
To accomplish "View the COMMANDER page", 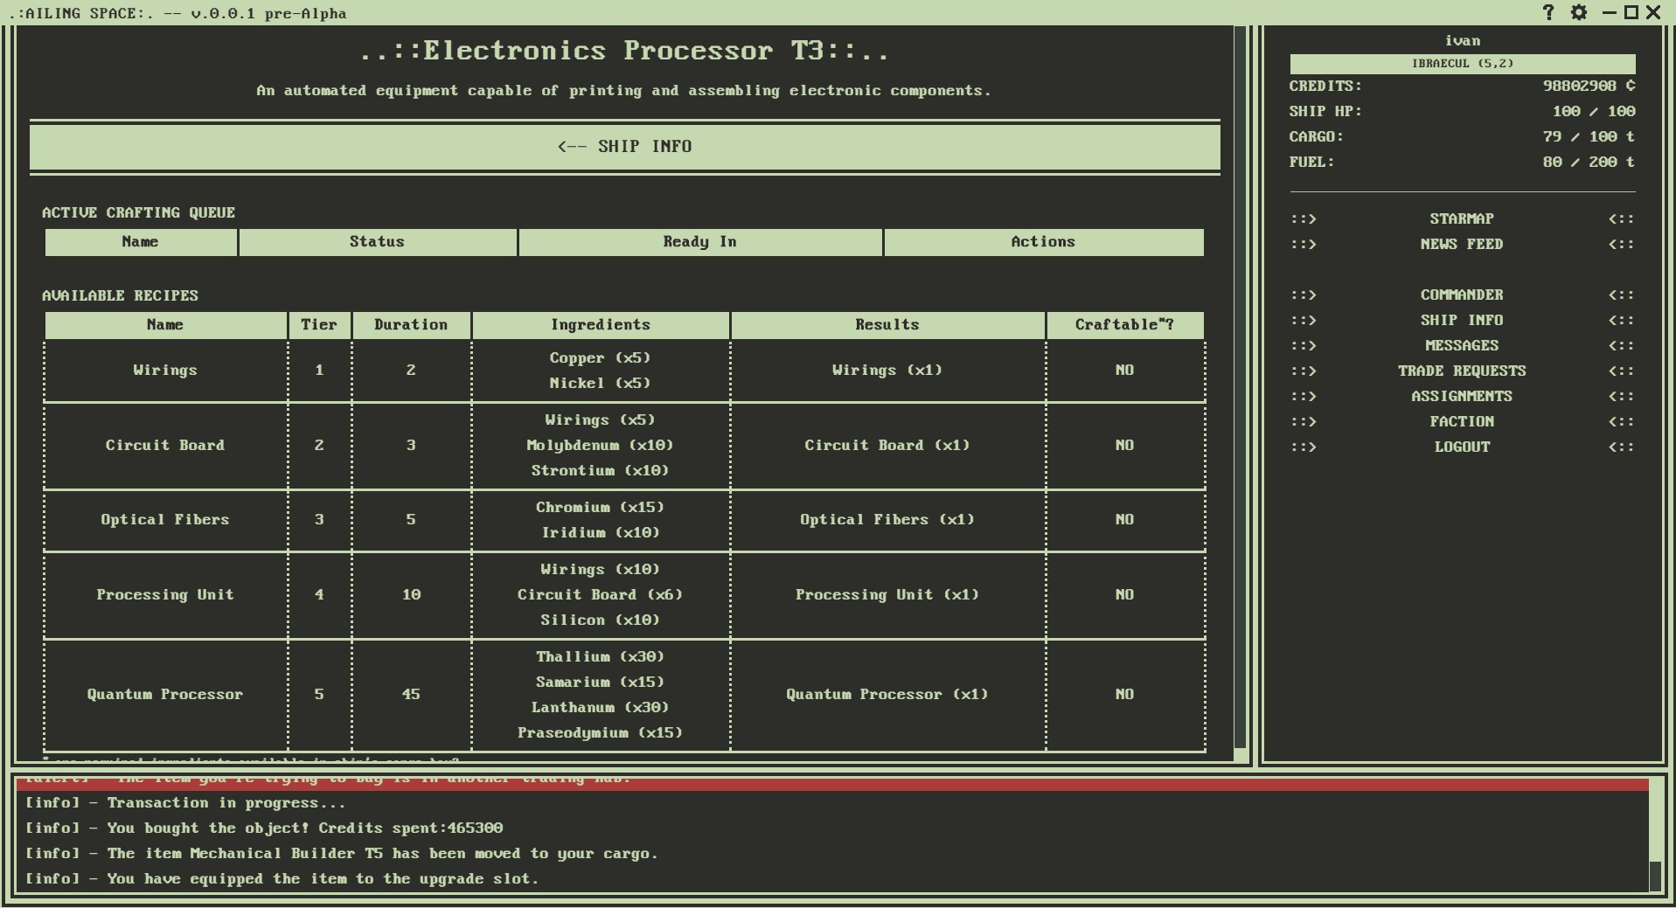I will (1461, 295).
